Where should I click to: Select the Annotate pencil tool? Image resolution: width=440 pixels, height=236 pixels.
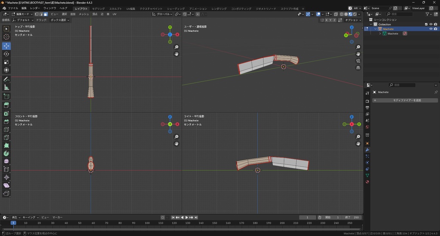coord(6,79)
